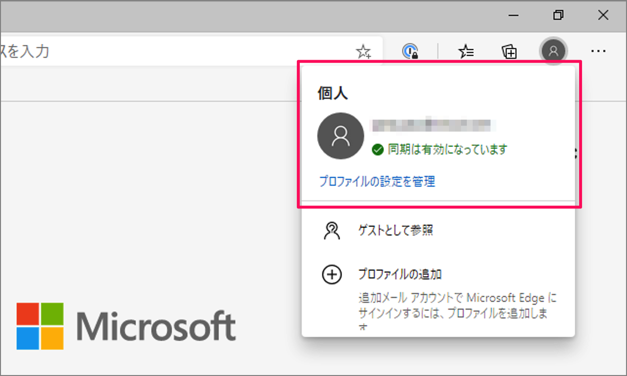627x376 pixels.
Task: Open the Favorites list icon
Action: [x=466, y=51]
